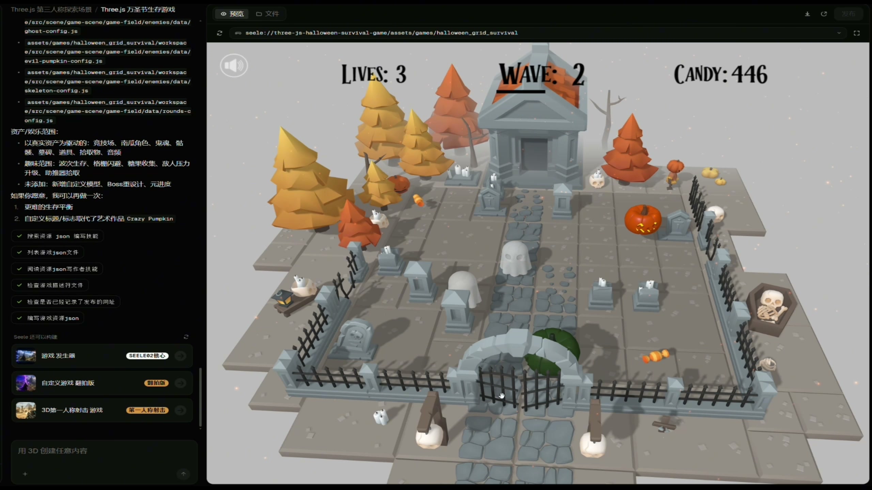Refresh the Seele suggestions list
This screenshot has height=490, width=872.
[x=186, y=337]
